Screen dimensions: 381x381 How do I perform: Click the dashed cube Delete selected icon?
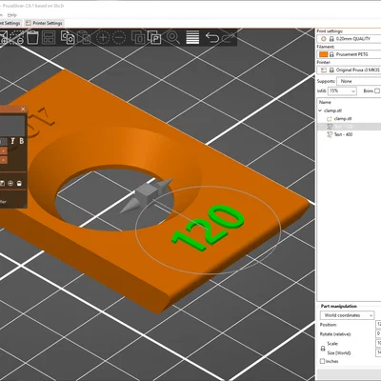coord(16,37)
